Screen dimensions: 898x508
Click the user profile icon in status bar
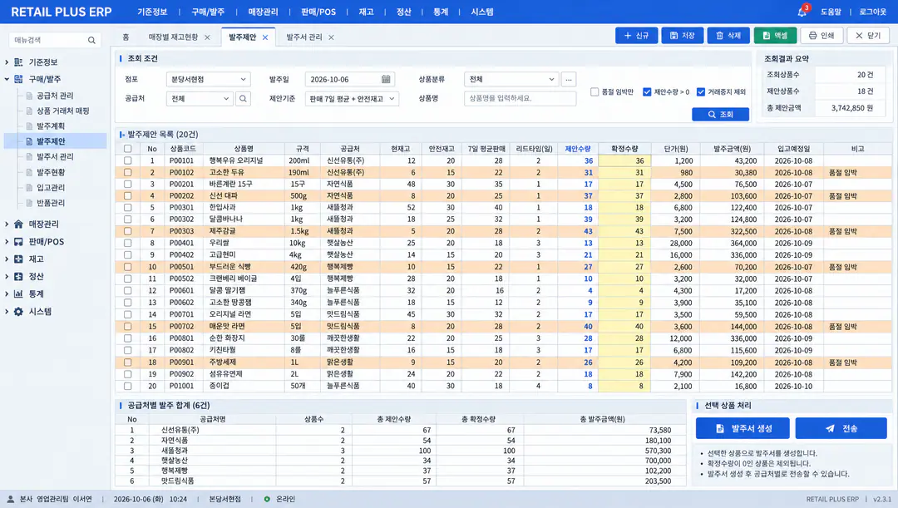click(x=10, y=499)
